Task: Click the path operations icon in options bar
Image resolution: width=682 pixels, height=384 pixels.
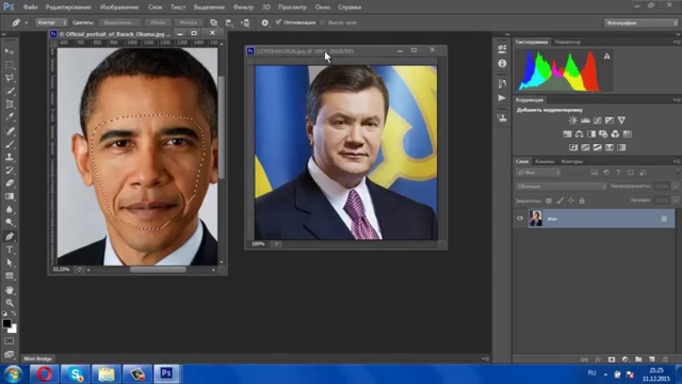Action: [214, 23]
